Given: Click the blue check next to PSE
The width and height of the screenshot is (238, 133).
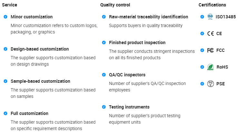Looking at the screenshot, I should pyautogui.click(x=202, y=84).
